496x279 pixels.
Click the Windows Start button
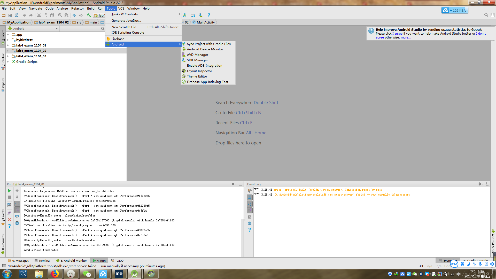(x=7, y=274)
